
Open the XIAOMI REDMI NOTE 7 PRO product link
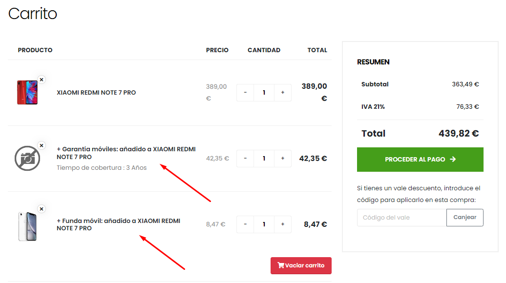97,92
